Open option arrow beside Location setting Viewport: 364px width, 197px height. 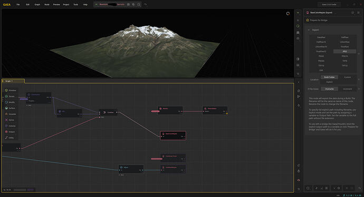[x=359, y=80]
